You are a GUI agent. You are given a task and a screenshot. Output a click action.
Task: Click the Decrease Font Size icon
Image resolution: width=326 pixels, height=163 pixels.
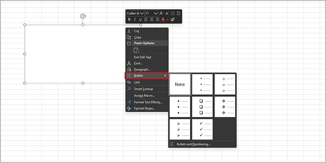coord(167,13)
